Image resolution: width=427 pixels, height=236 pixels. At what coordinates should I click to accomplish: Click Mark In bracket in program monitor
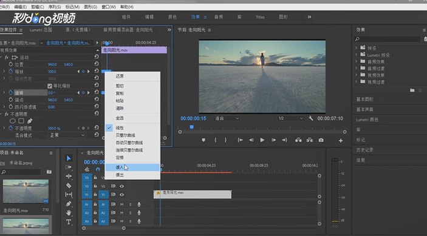point(215,140)
